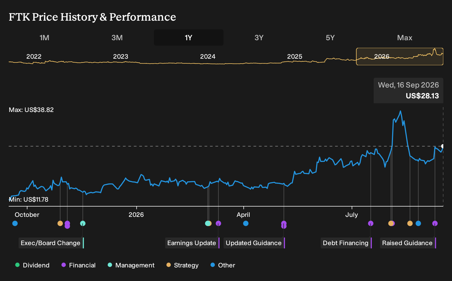Click the 2022 label in the overview chart

(34, 57)
